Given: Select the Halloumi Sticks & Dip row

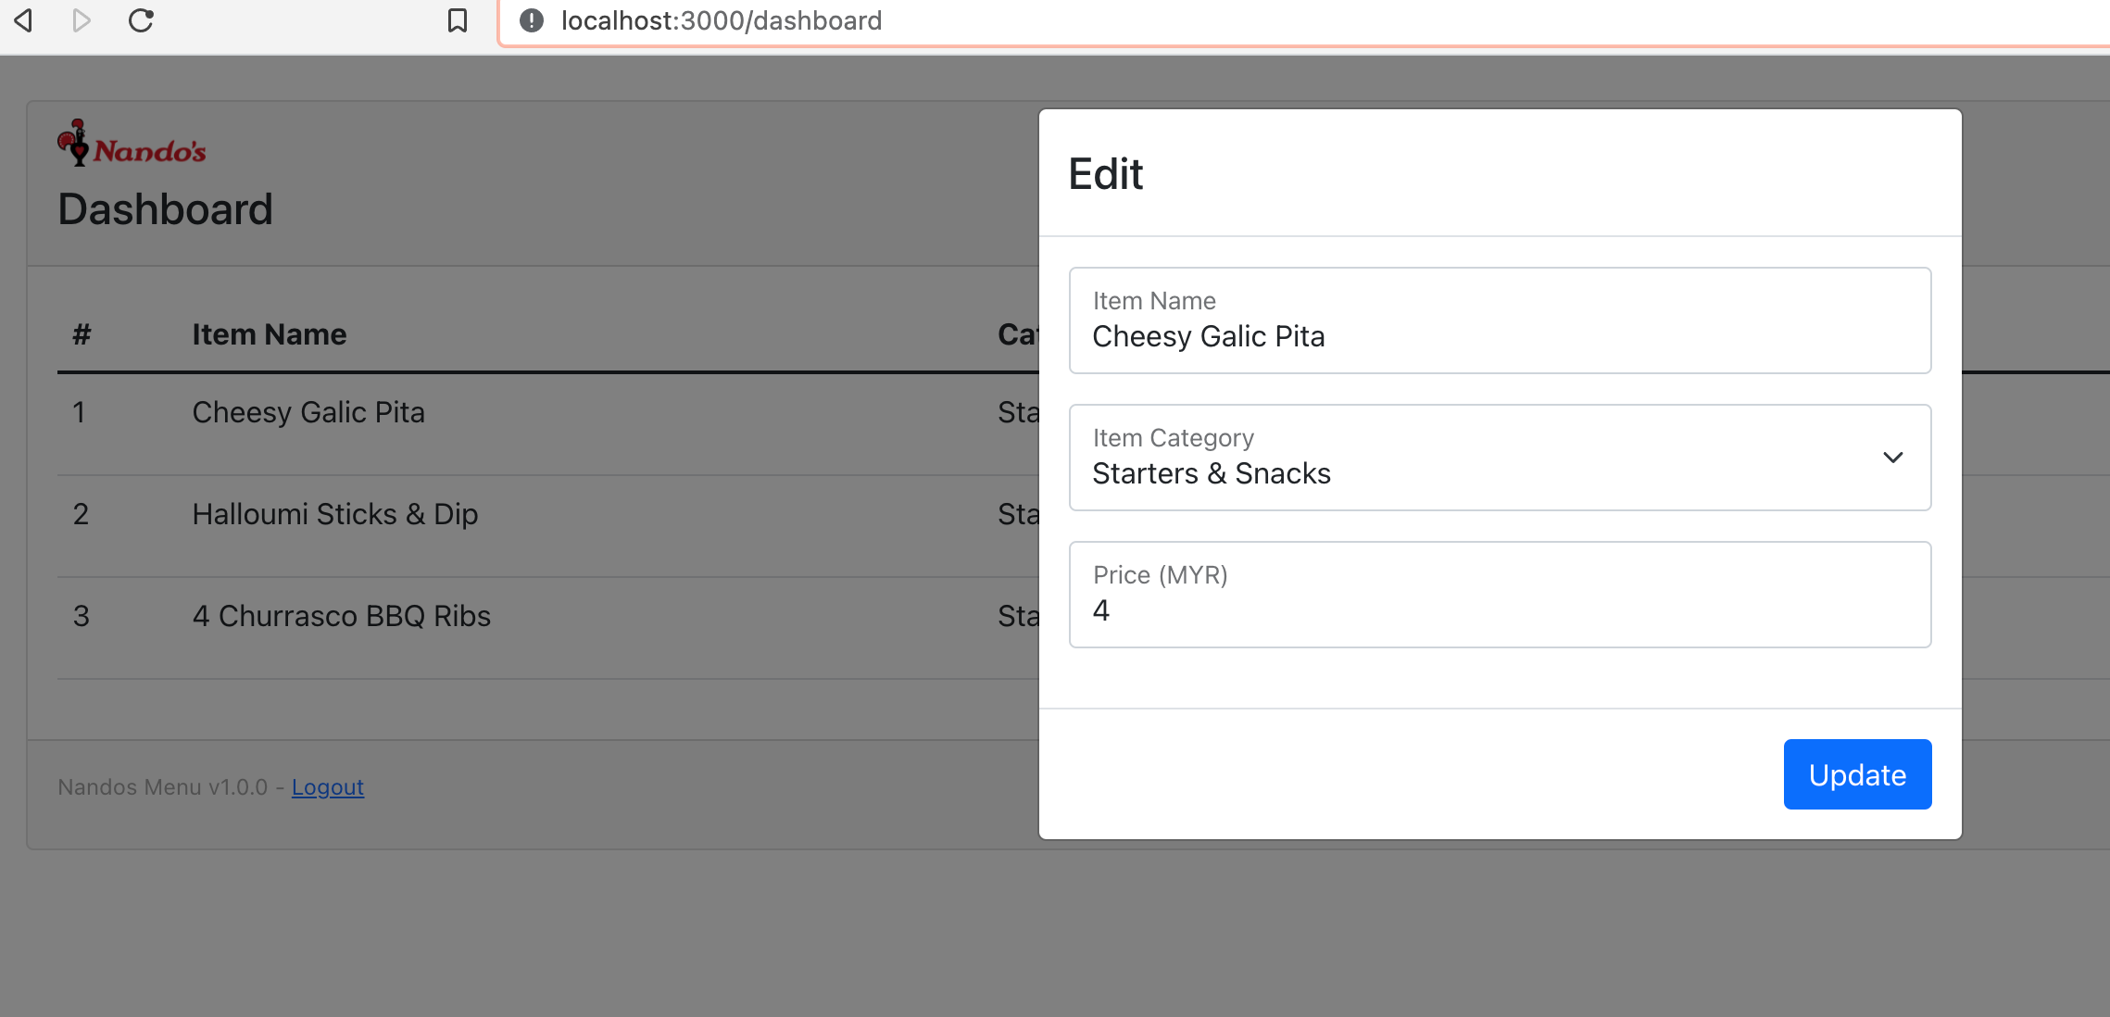Looking at the screenshot, I should coord(548,527).
